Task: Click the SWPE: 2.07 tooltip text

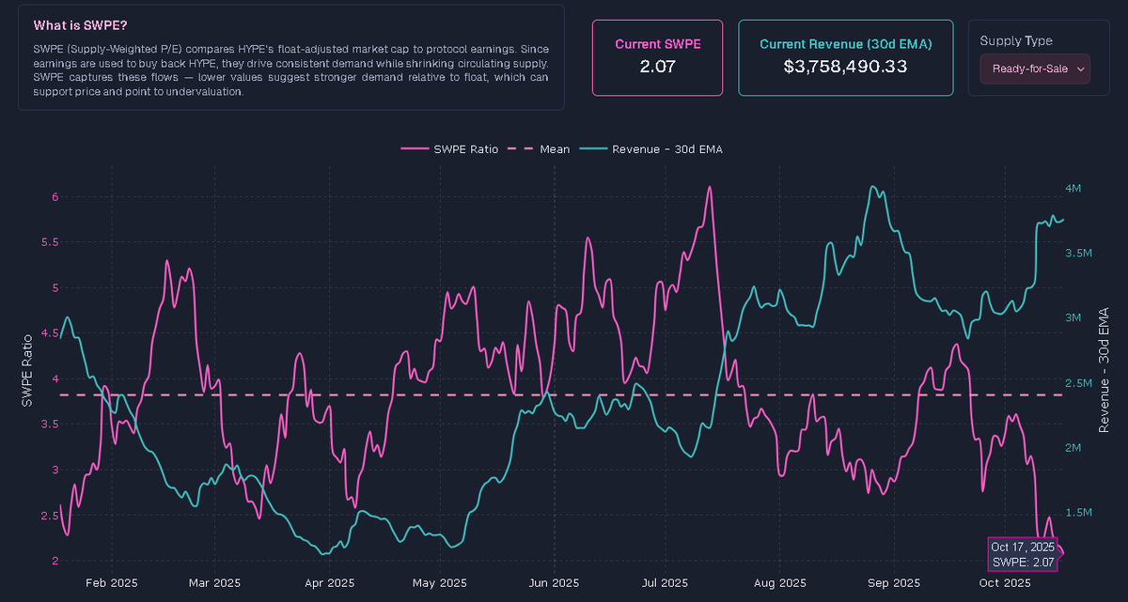Action: point(1021,563)
